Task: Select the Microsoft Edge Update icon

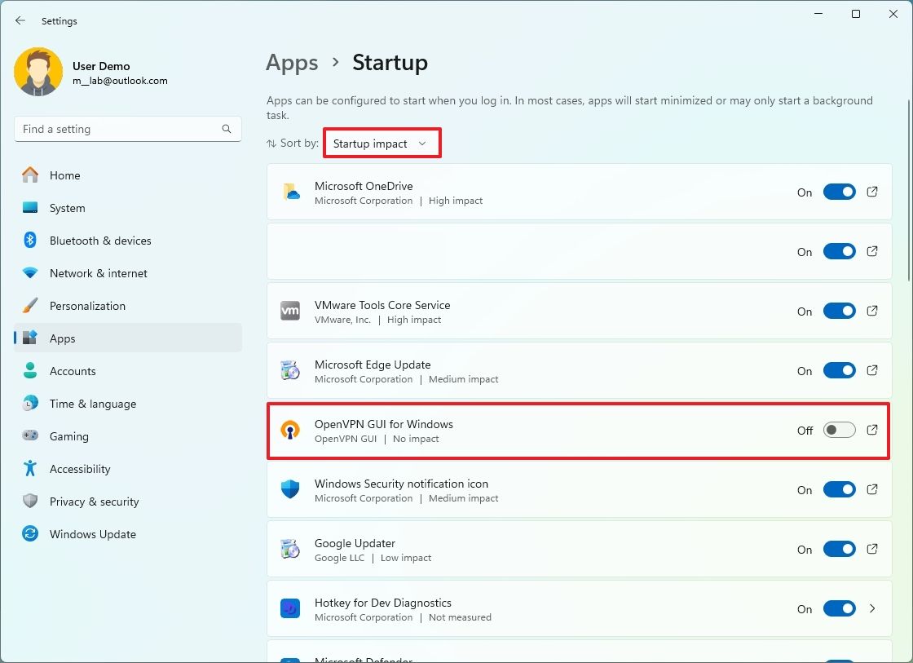Action: [289, 370]
